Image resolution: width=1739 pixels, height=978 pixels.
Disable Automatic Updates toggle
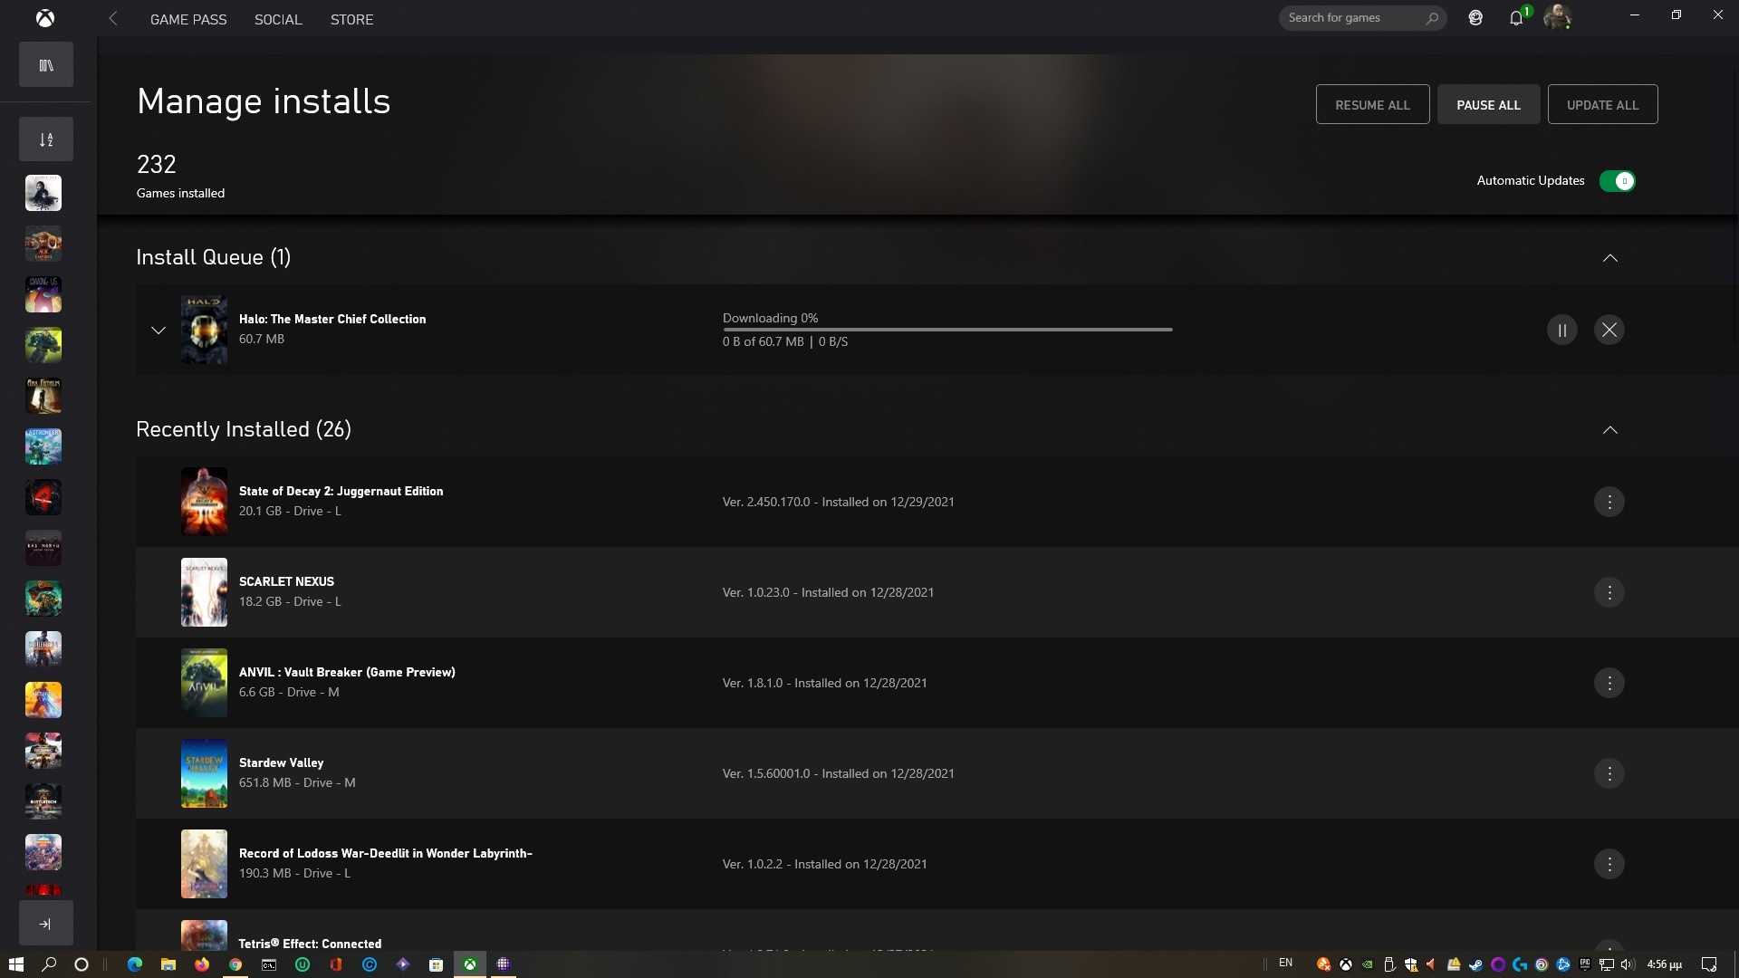coord(1619,180)
